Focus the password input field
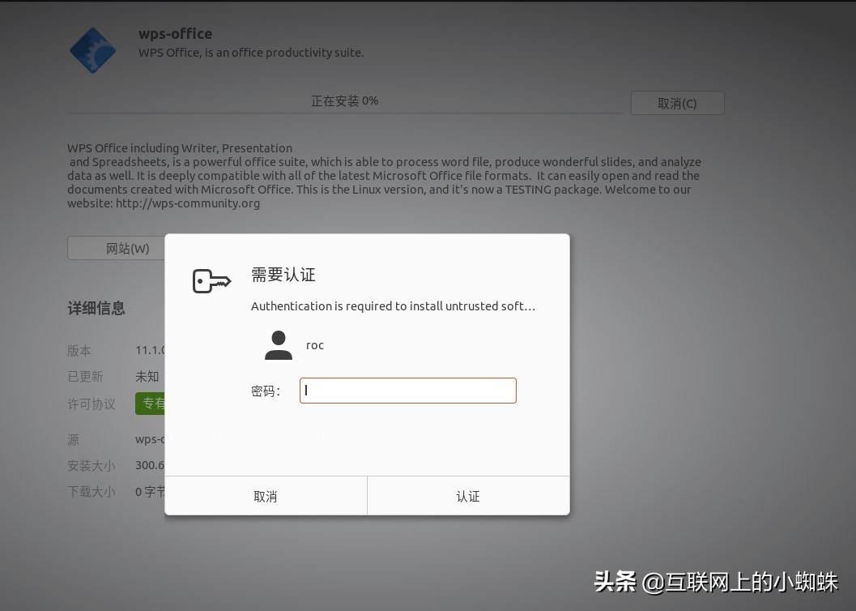The width and height of the screenshot is (856, 611). coord(408,391)
